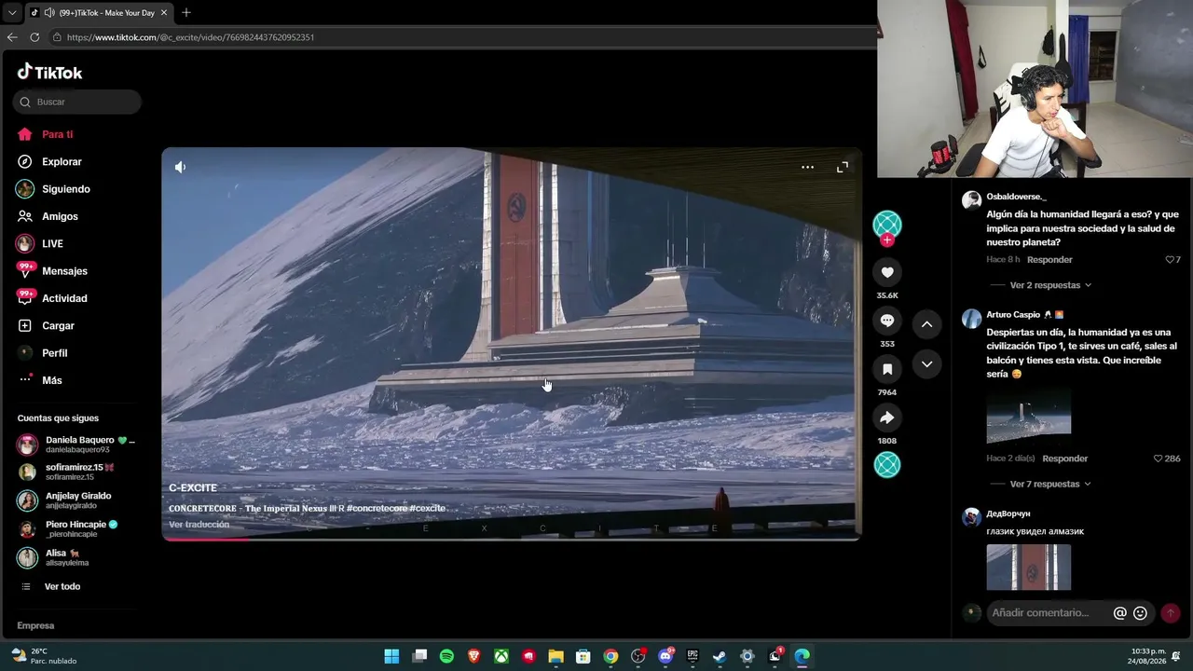Save the video with the bookmark icon
This screenshot has height=671, width=1193.
coord(887,369)
